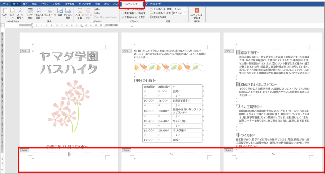The height and width of the screenshot is (174, 325).
Task: Click the ヘッダー tag on page 2
Action: point(126,51)
